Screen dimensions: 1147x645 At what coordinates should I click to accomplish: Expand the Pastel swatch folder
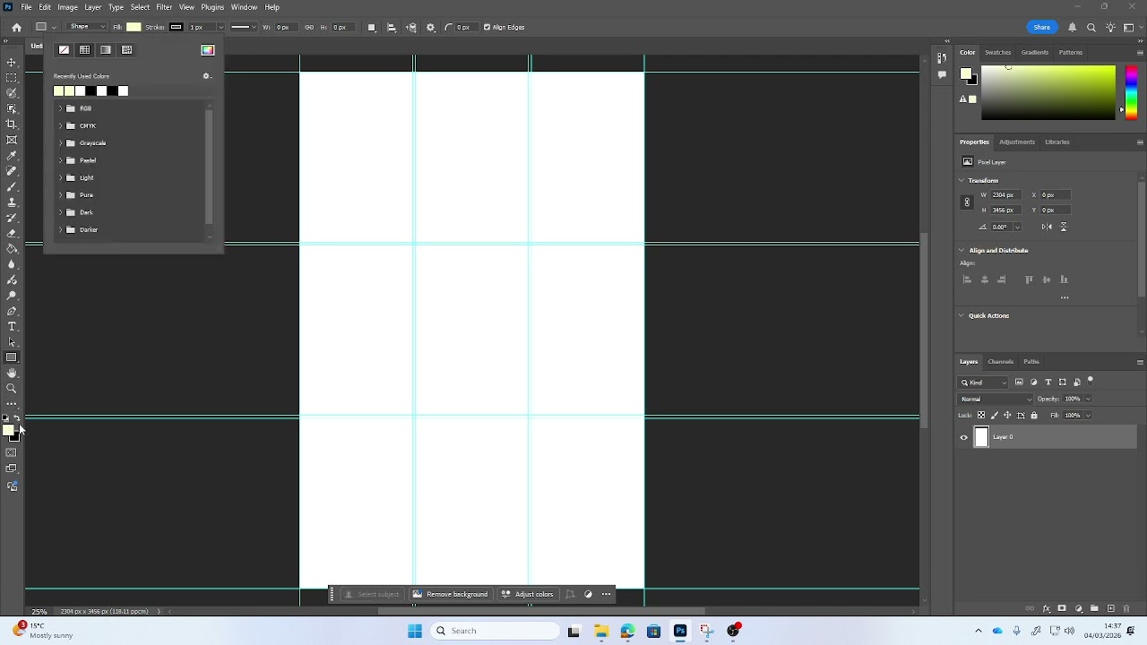[x=60, y=160]
